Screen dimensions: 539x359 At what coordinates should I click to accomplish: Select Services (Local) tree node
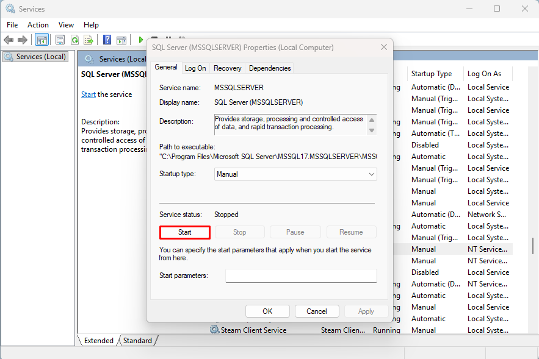[x=36, y=56]
